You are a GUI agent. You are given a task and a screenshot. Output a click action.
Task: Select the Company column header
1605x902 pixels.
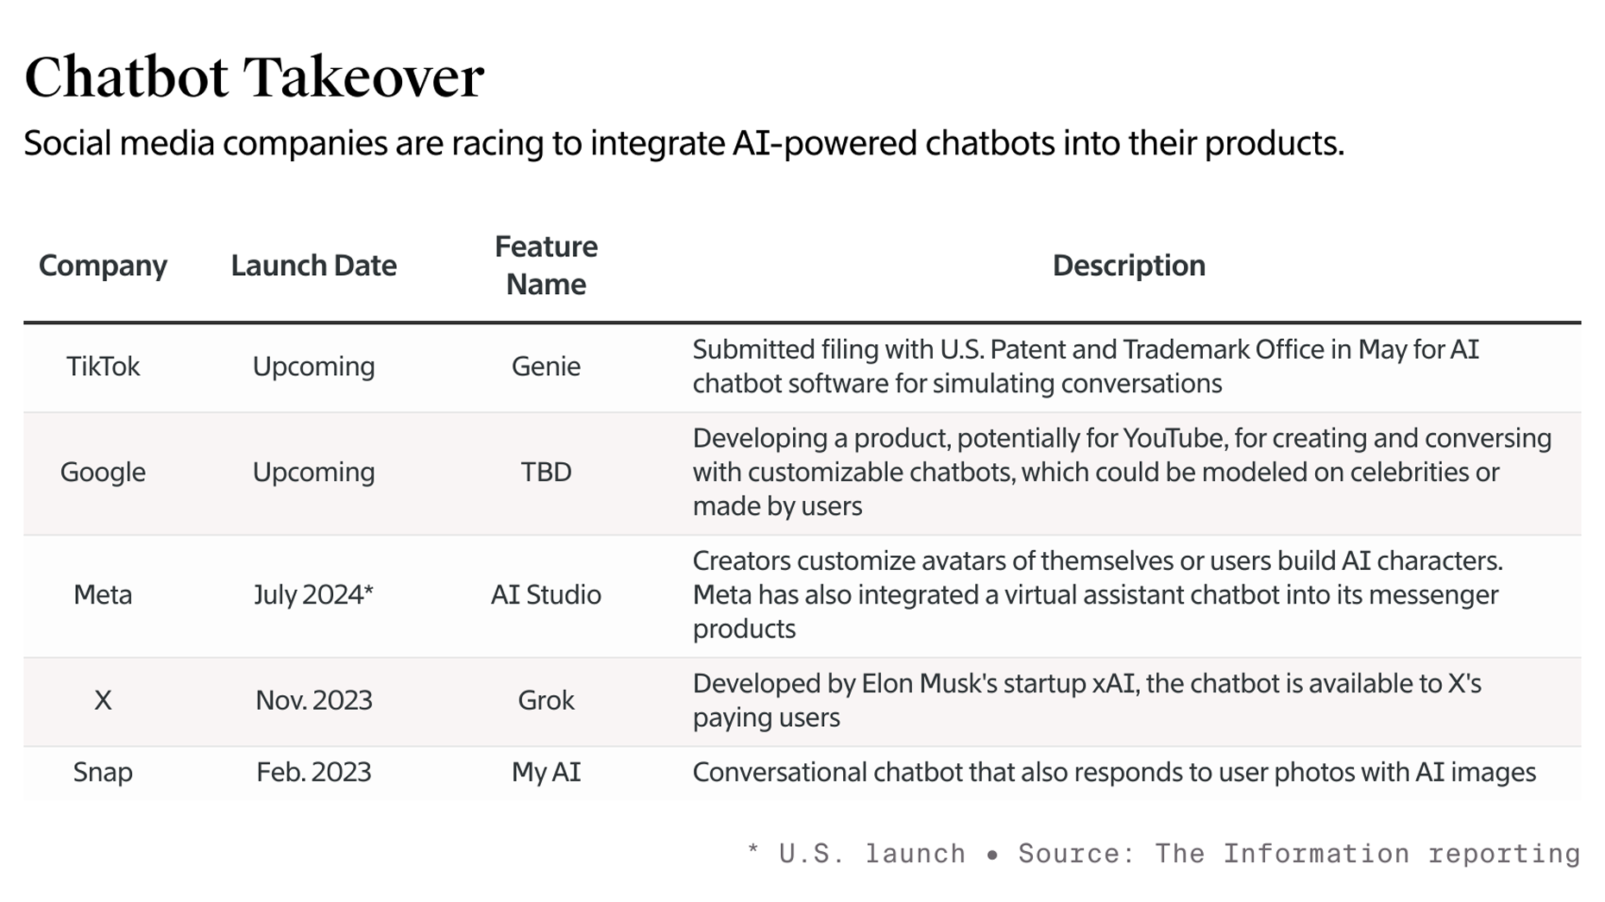(x=103, y=266)
